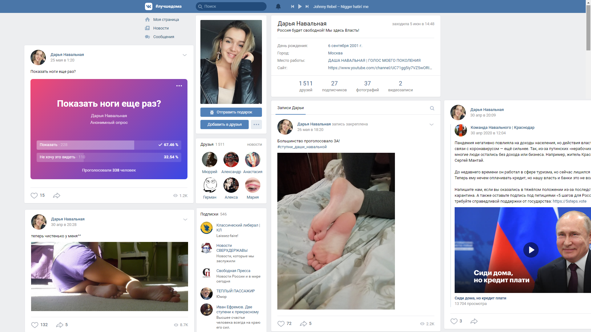The image size is (591, 332).
Task: Select poll option Не хочу это видеть
Action: (x=109, y=157)
